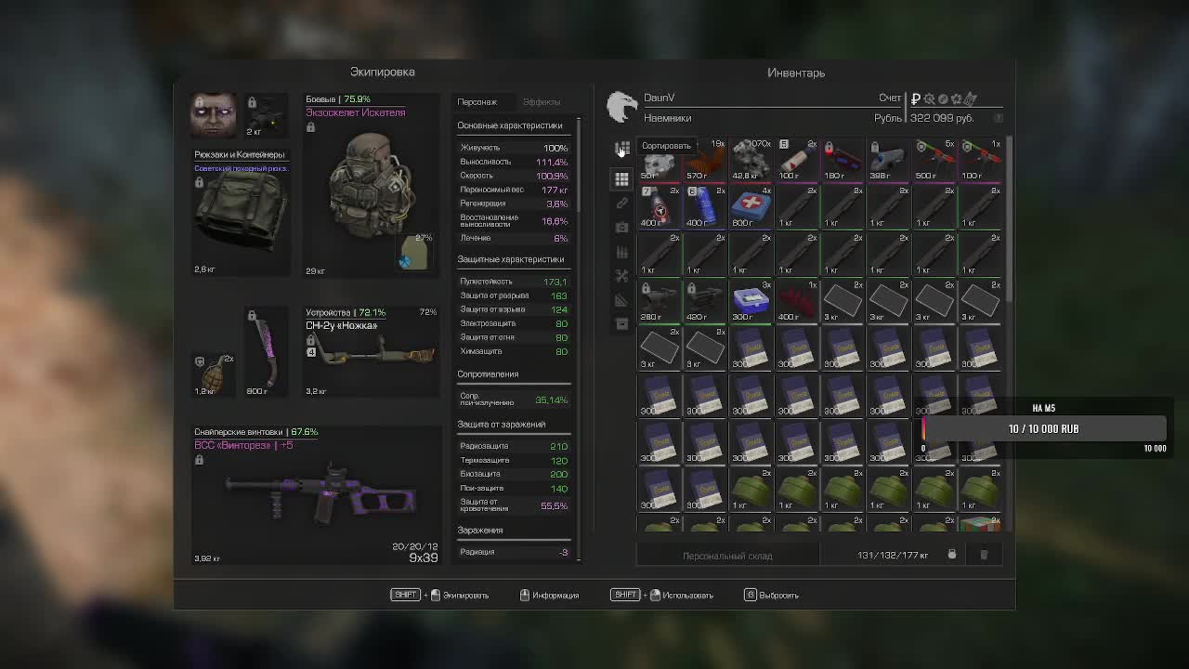1189x669 pixels.
Task: Select the night vision device slot 2 кг
Action: [266, 115]
